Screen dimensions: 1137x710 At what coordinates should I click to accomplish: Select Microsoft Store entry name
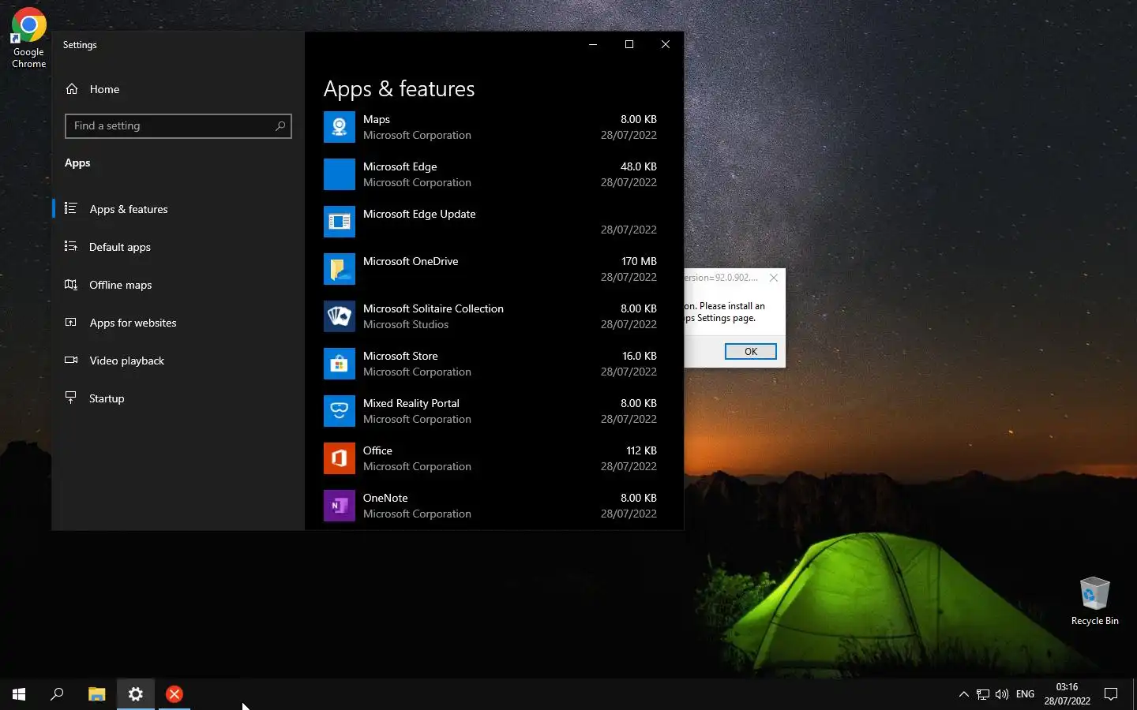tap(400, 356)
